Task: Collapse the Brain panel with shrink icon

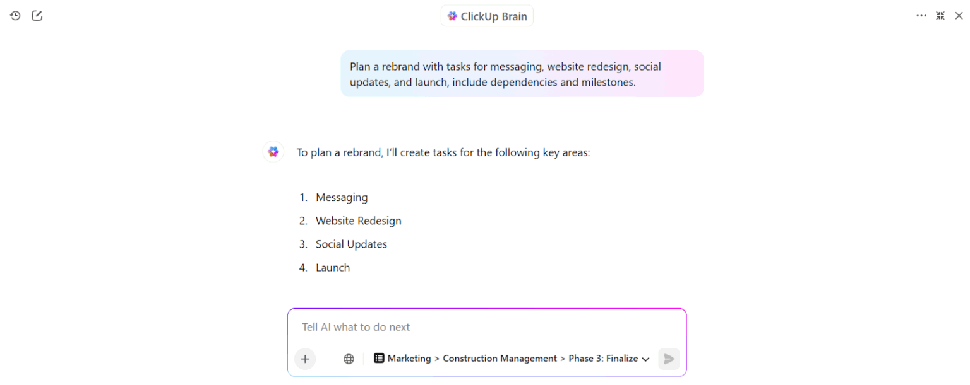Action: (x=940, y=16)
